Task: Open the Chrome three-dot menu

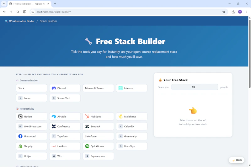Action: coord(247,12)
